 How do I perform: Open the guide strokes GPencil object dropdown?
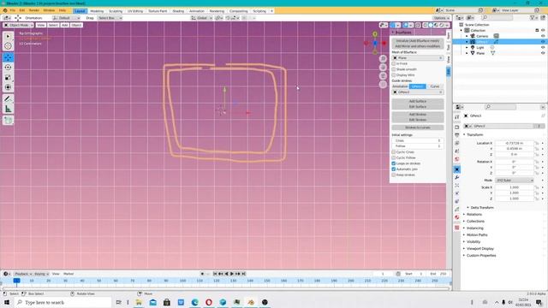point(418,92)
